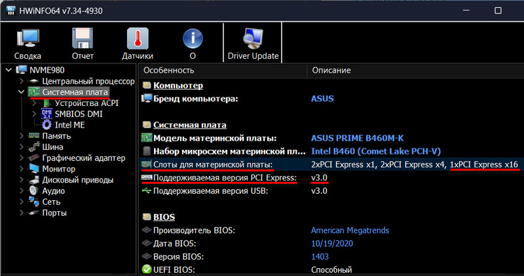
Task: Select the Производитель BIOS row label
Action: 194,230
